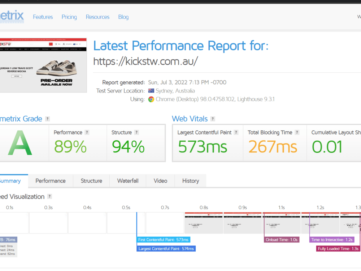The height and width of the screenshot is (271, 361).
Task: Click the Chrome browser icon
Action: point(151,99)
